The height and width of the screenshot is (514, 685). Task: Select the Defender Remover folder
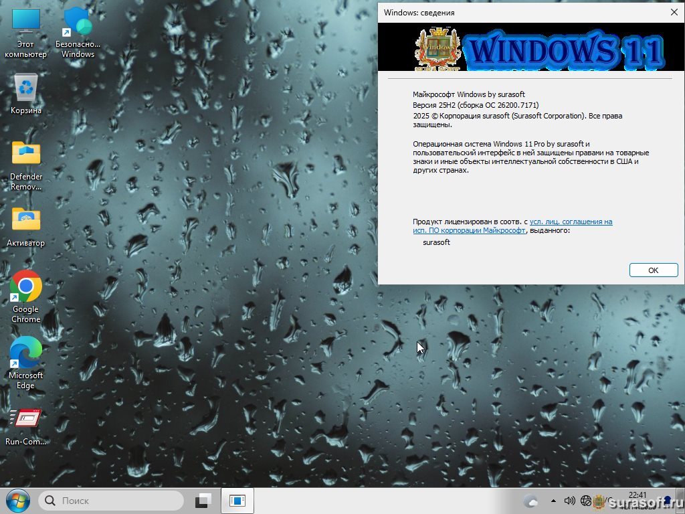point(26,166)
